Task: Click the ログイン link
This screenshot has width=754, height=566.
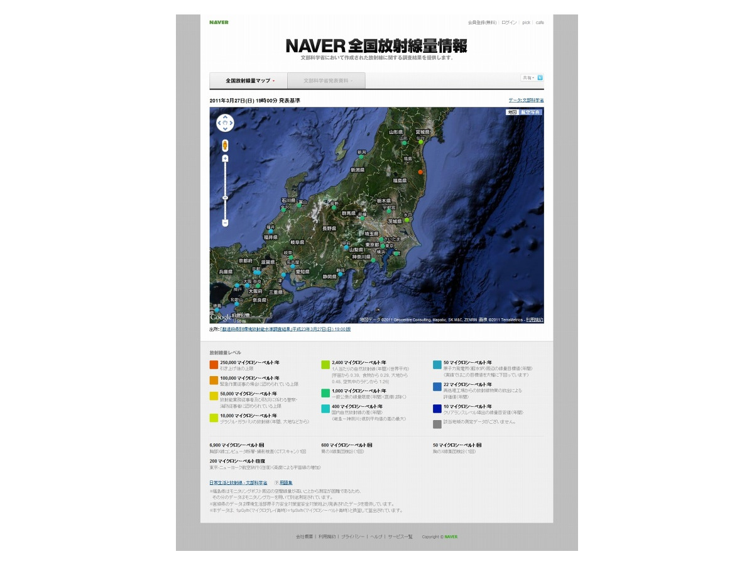Action: 509,23
